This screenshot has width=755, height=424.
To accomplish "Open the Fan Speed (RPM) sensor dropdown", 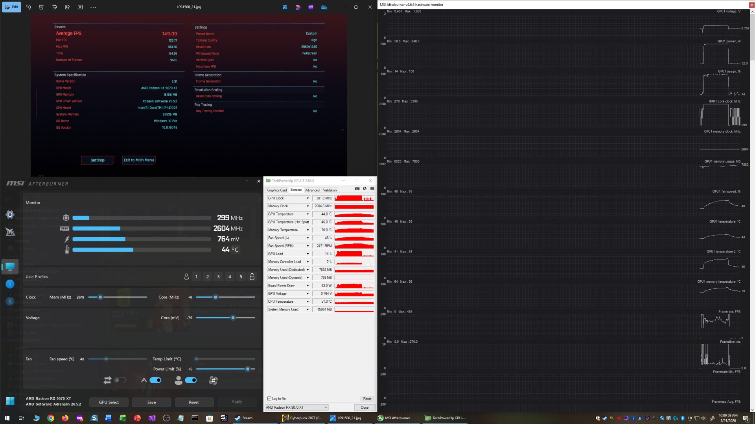I will pyautogui.click(x=308, y=246).
